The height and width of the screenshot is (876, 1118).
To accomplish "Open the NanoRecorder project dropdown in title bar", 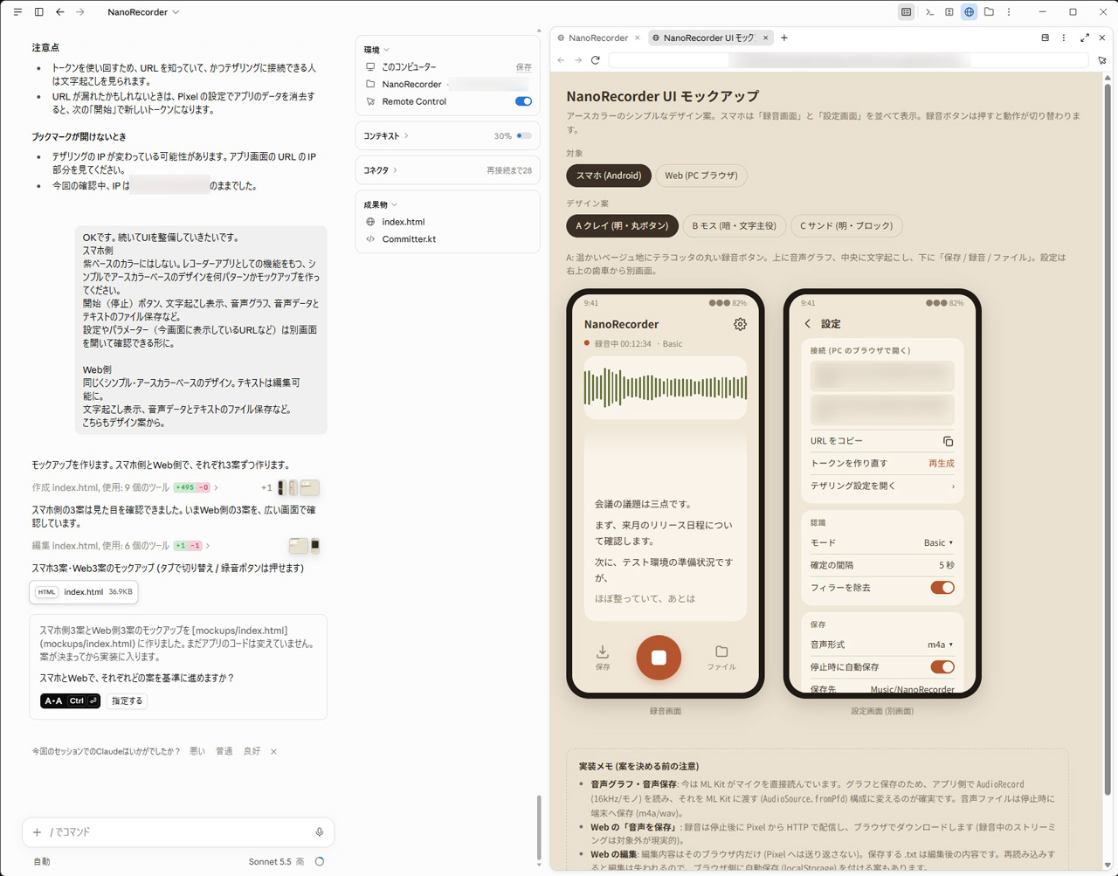I will [x=143, y=12].
